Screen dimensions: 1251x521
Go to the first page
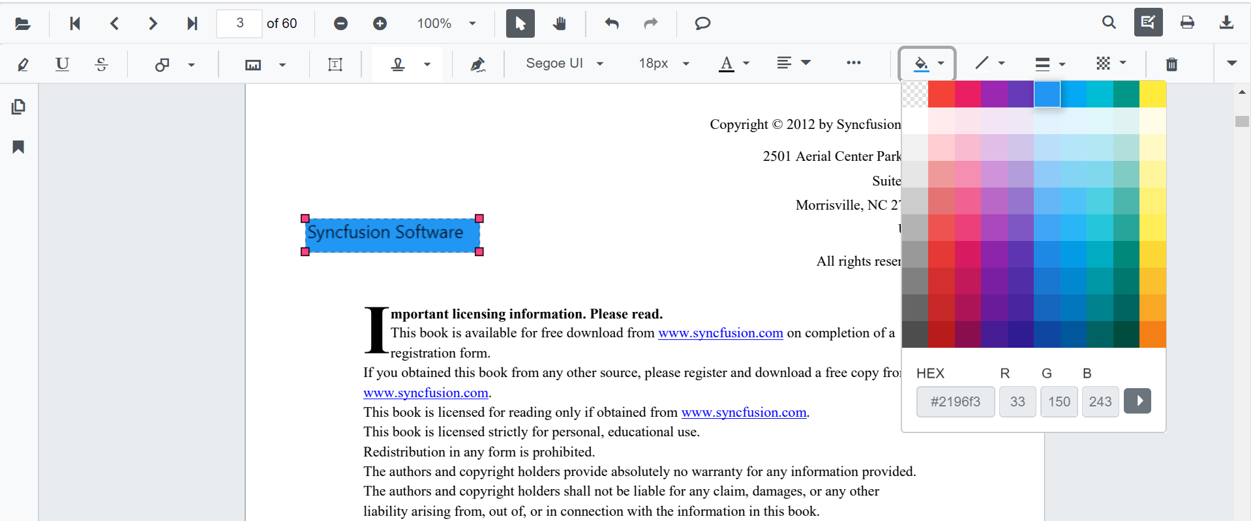click(x=75, y=23)
